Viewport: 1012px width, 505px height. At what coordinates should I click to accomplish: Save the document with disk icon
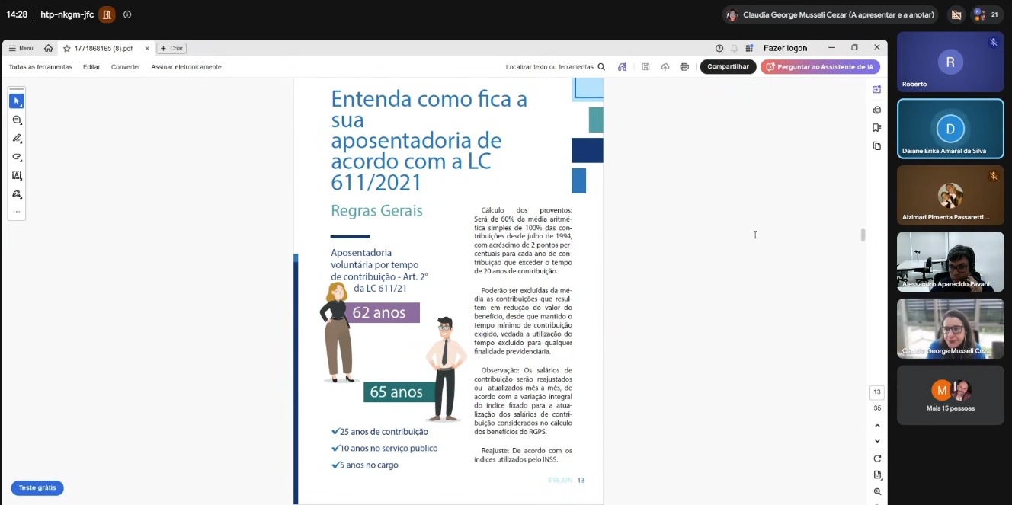(x=645, y=67)
